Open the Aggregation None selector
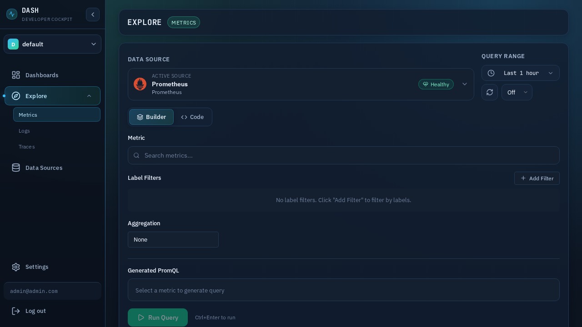582x327 pixels. click(x=173, y=239)
